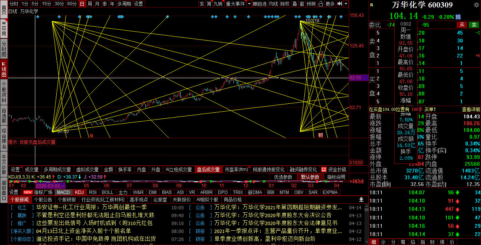Select the 成交量 volume indicator tab
Viewport: 481px width, 245px height.
click(x=32, y=169)
